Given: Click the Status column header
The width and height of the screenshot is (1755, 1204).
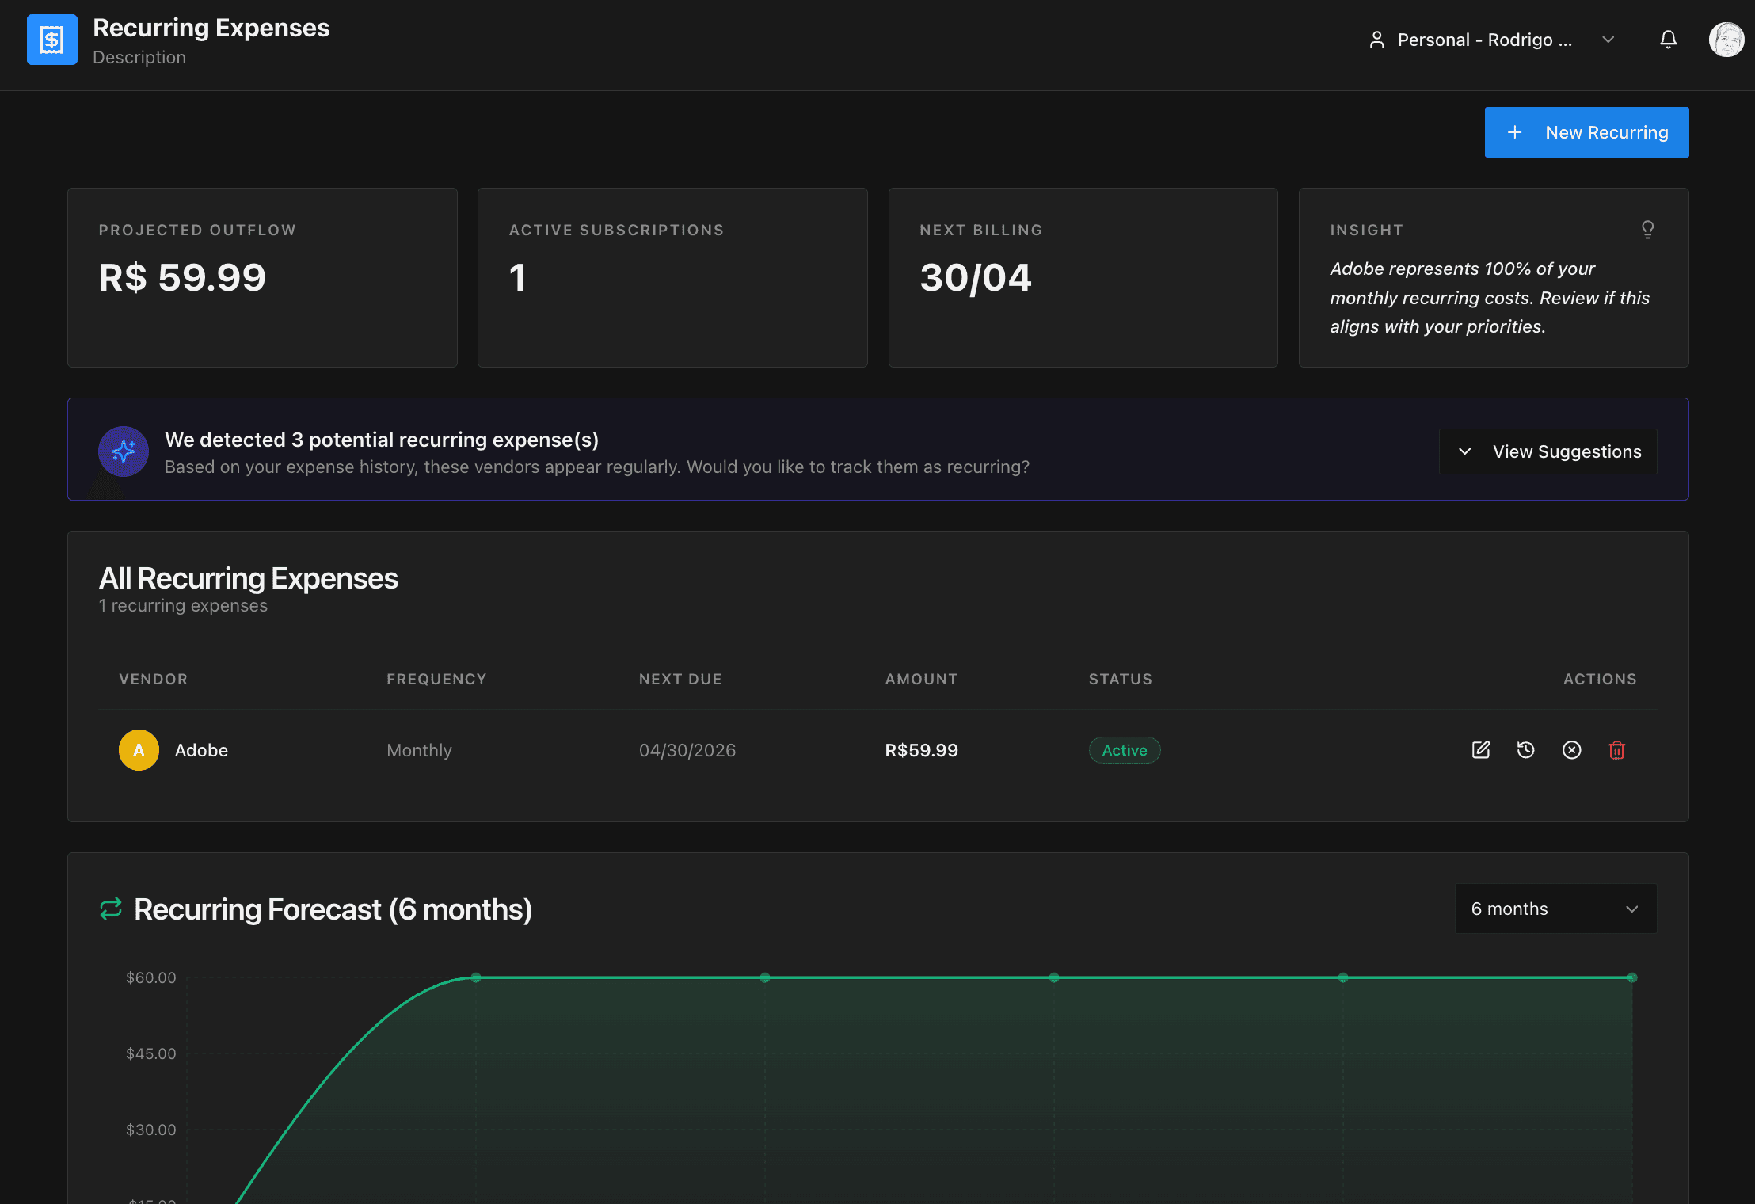Looking at the screenshot, I should [1121, 679].
